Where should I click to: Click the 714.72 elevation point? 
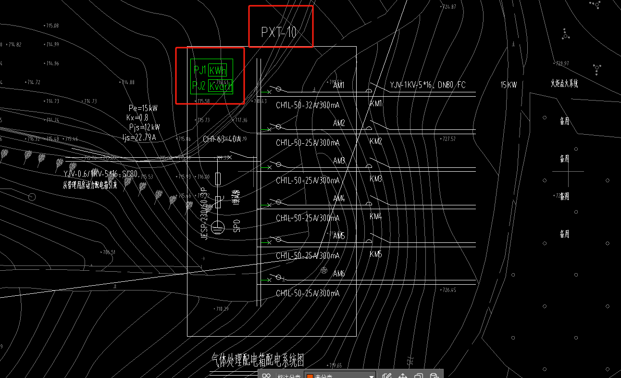(x=32, y=82)
